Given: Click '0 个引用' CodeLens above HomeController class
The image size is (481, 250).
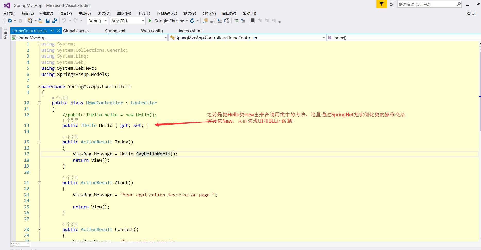Looking at the screenshot, I should point(60,98).
